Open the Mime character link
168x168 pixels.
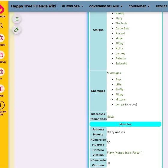click(119, 38)
